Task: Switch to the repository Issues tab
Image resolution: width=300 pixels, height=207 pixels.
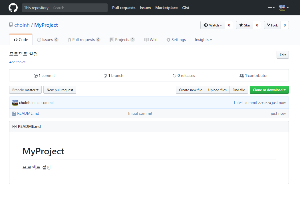Action: (x=48, y=40)
